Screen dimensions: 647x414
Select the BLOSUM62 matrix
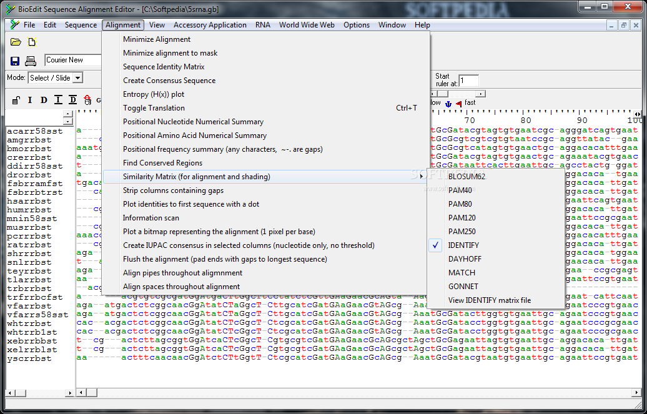(496, 176)
